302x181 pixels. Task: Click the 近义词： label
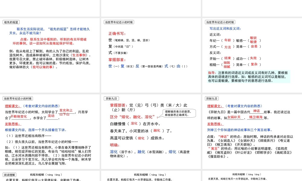tap(215, 35)
